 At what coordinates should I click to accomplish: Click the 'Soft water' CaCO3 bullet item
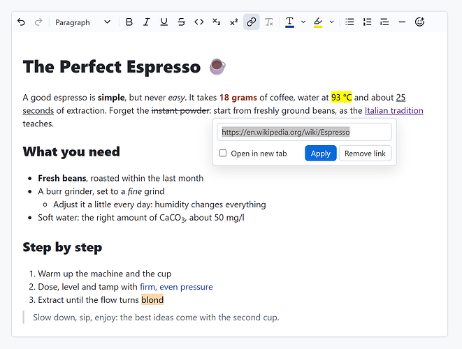point(141,218)
